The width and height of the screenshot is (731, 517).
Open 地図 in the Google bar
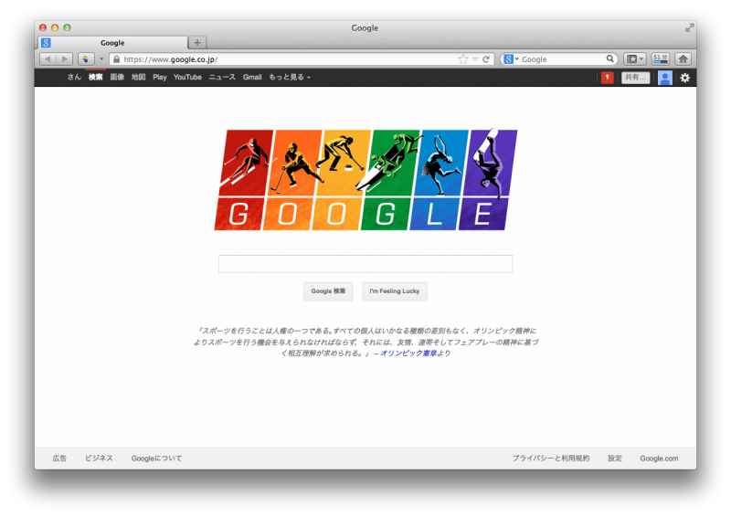point(139,77)
